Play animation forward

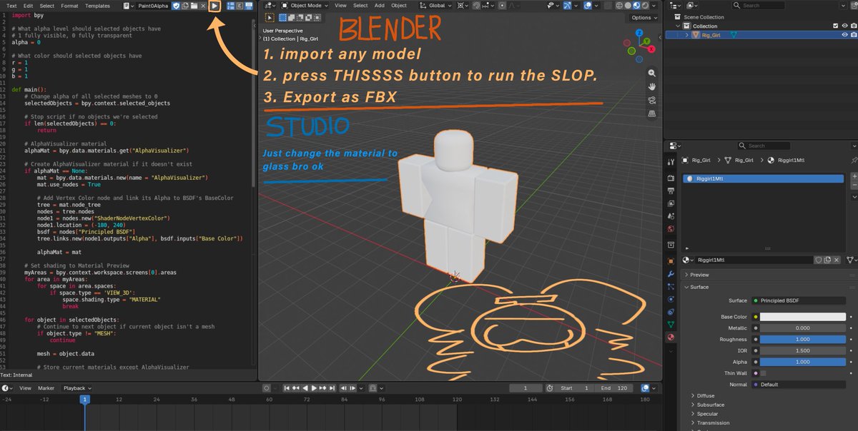[314, 388]
